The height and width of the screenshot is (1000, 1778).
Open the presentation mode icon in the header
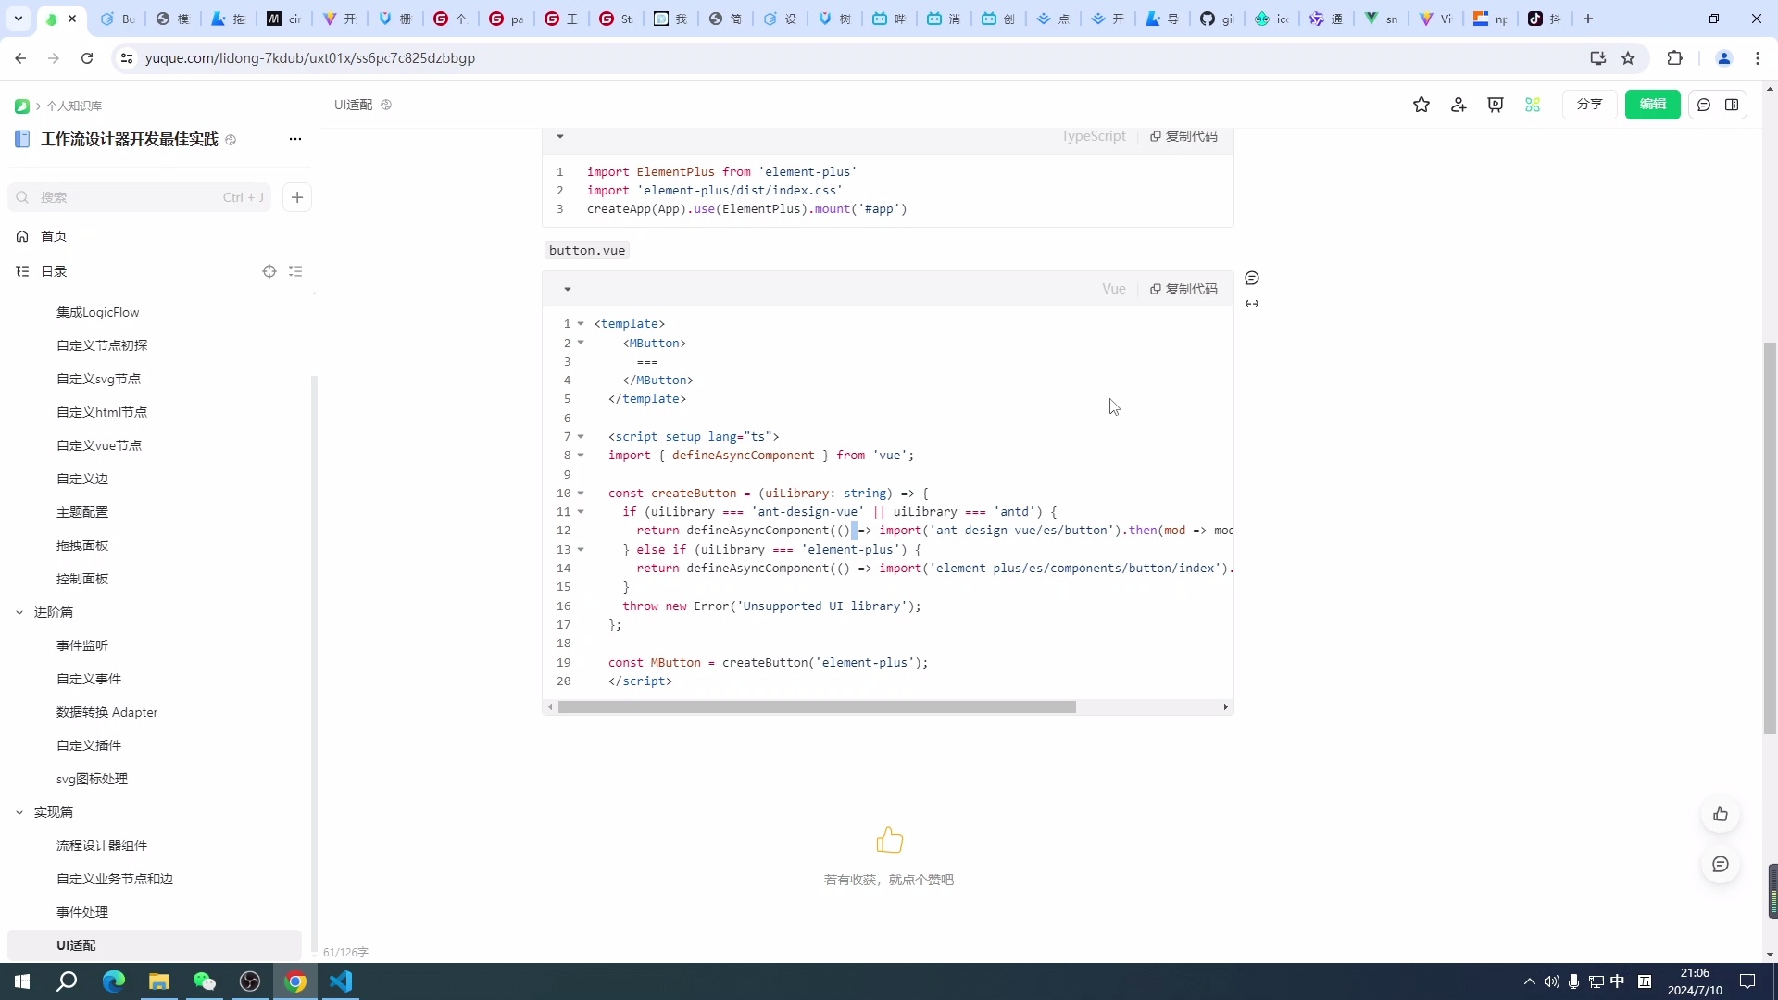1496,105
